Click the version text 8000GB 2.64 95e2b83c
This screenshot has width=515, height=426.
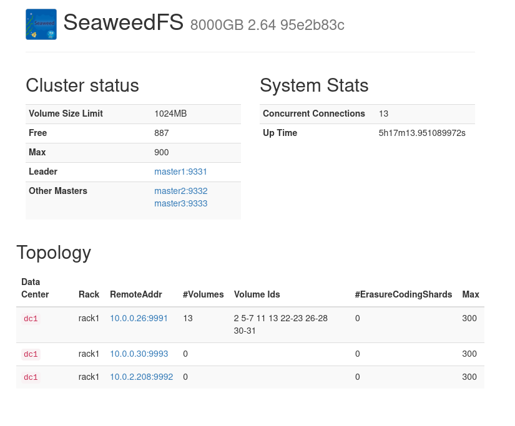[x=267, y=26]
